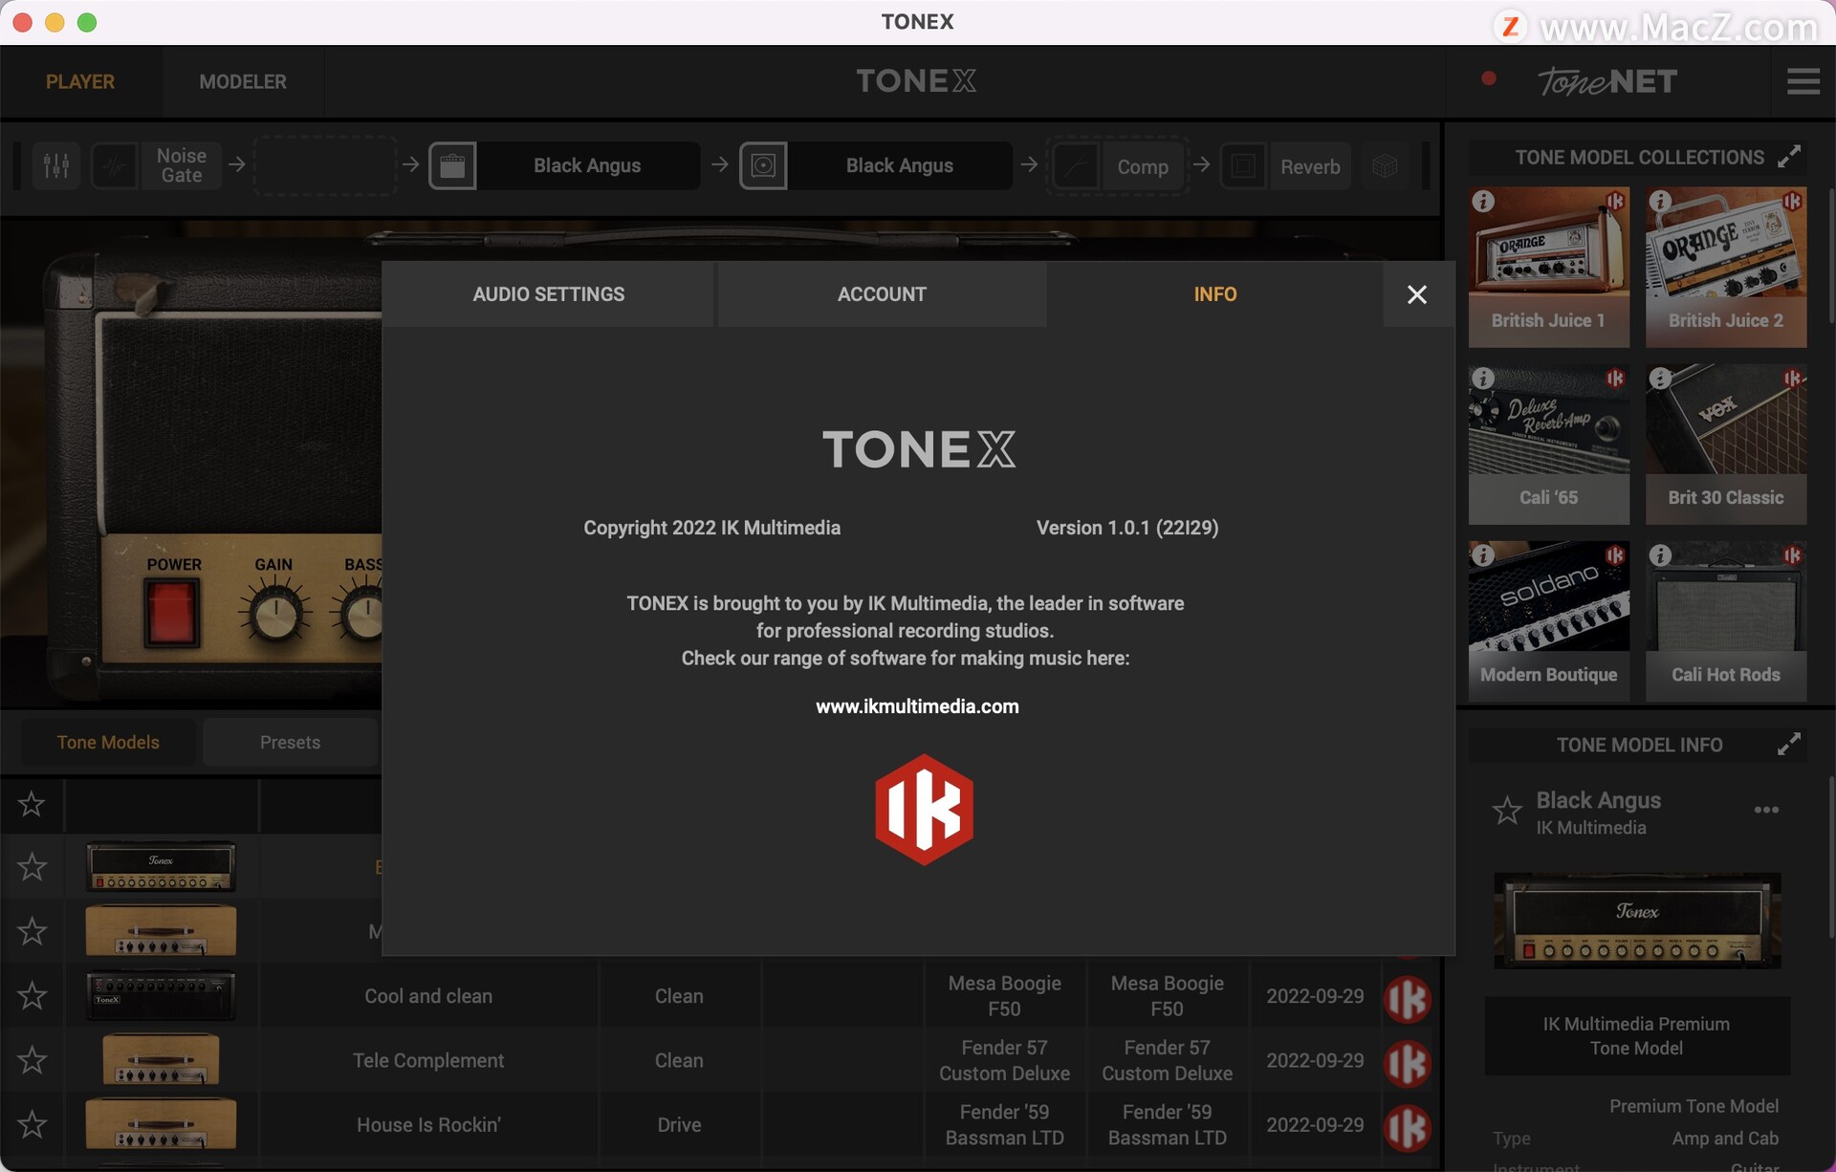Open the Modern Boutique collection
This screenshot has height=1172, width=1836.
1548,620
